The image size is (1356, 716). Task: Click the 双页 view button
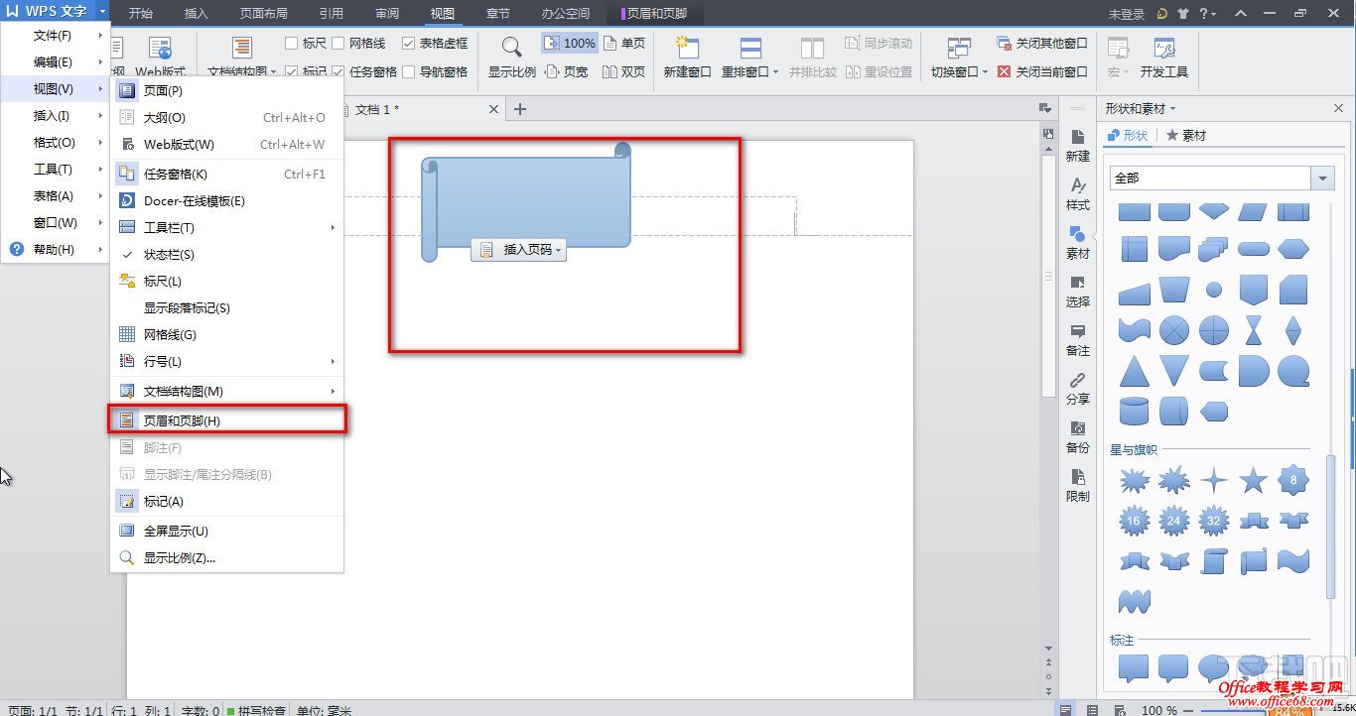[x=624, y=71]
